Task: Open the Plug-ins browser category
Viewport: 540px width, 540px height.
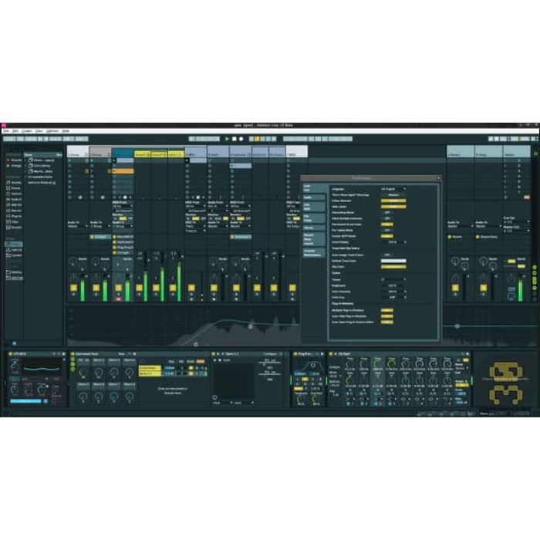Action: point(14,216)
